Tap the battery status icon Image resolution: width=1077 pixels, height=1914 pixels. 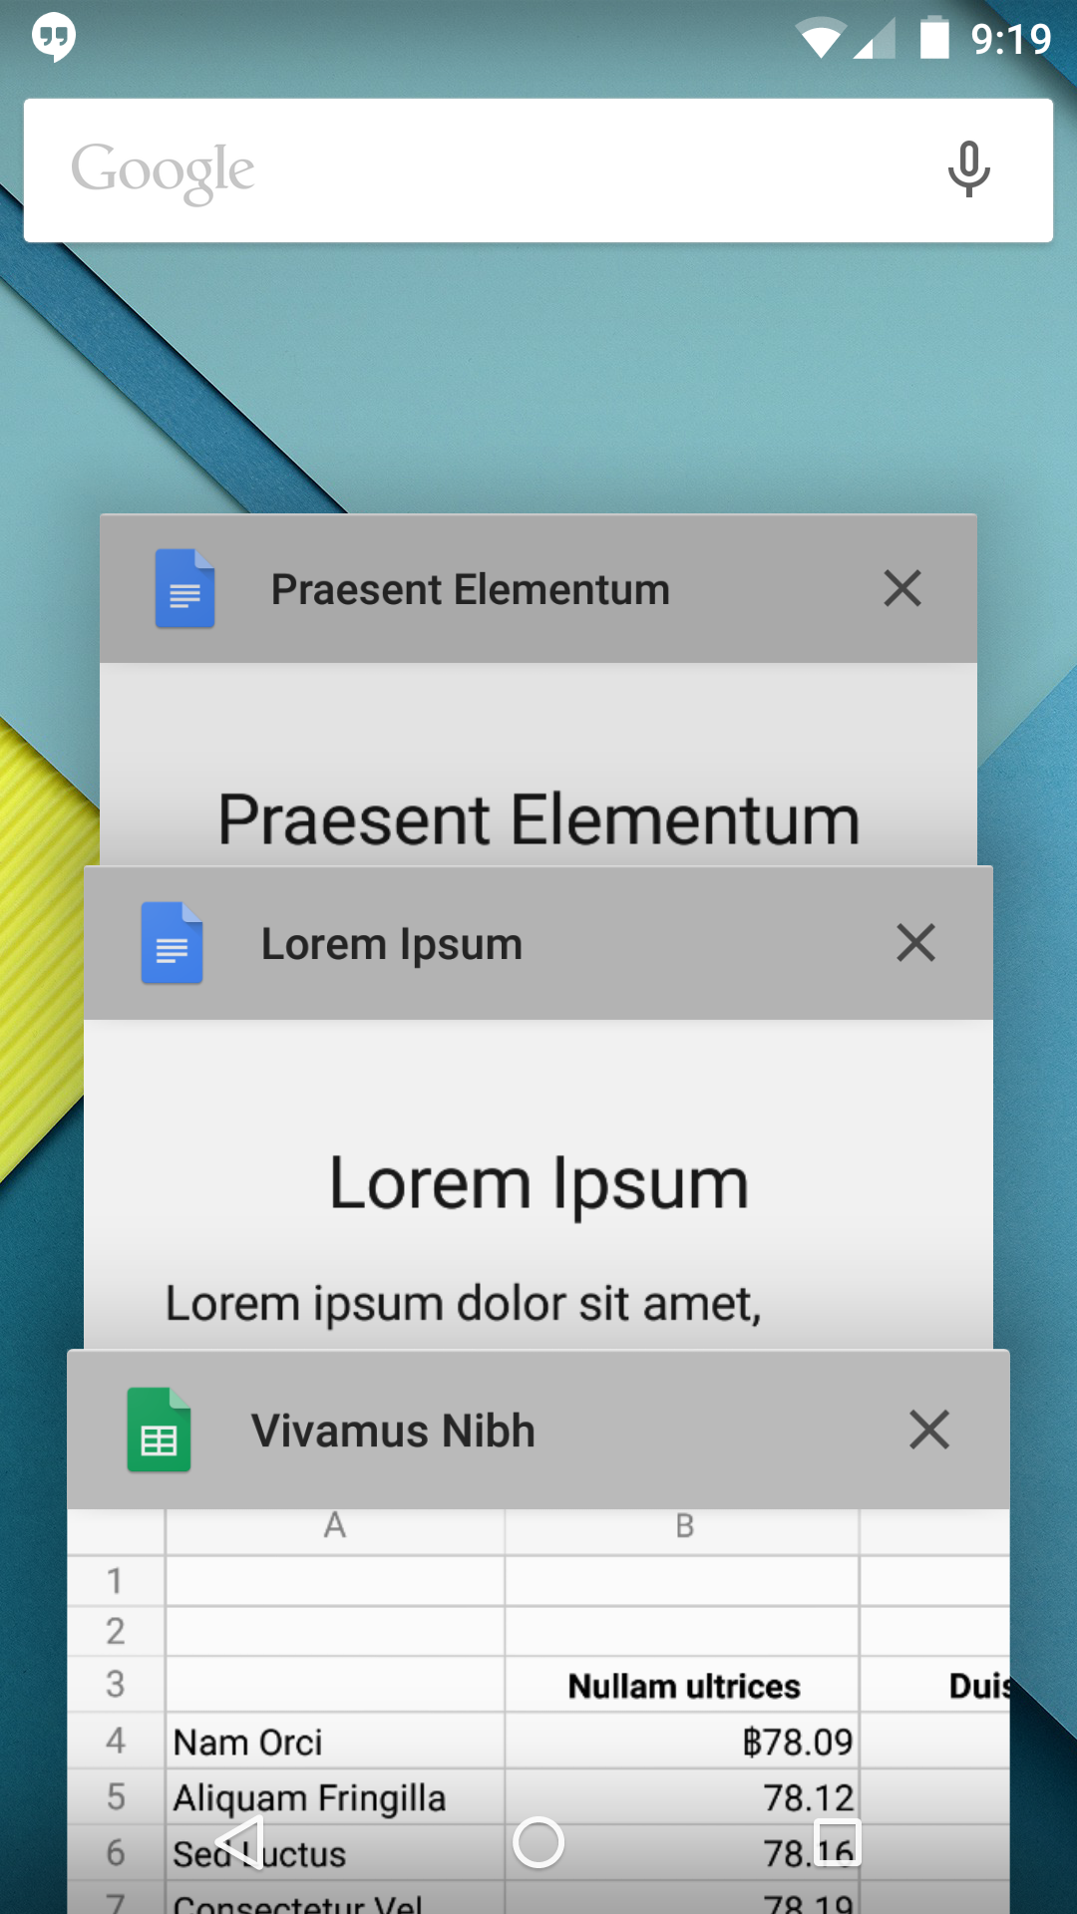pos(934,38)
